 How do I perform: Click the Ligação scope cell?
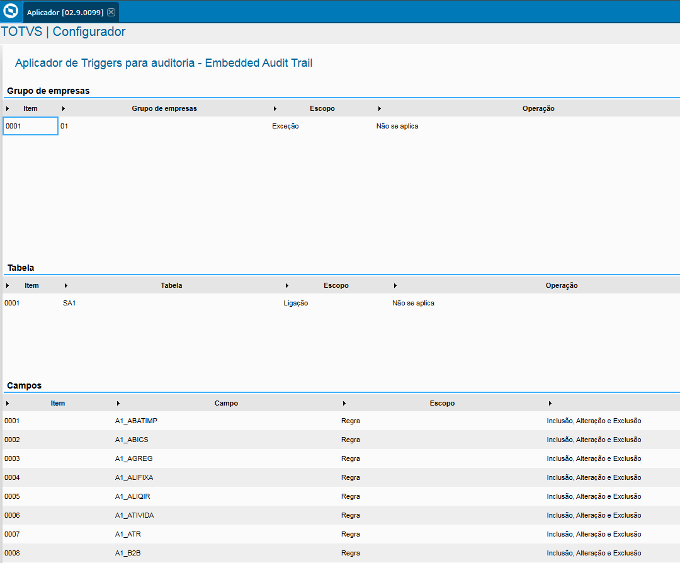[296, 303]
